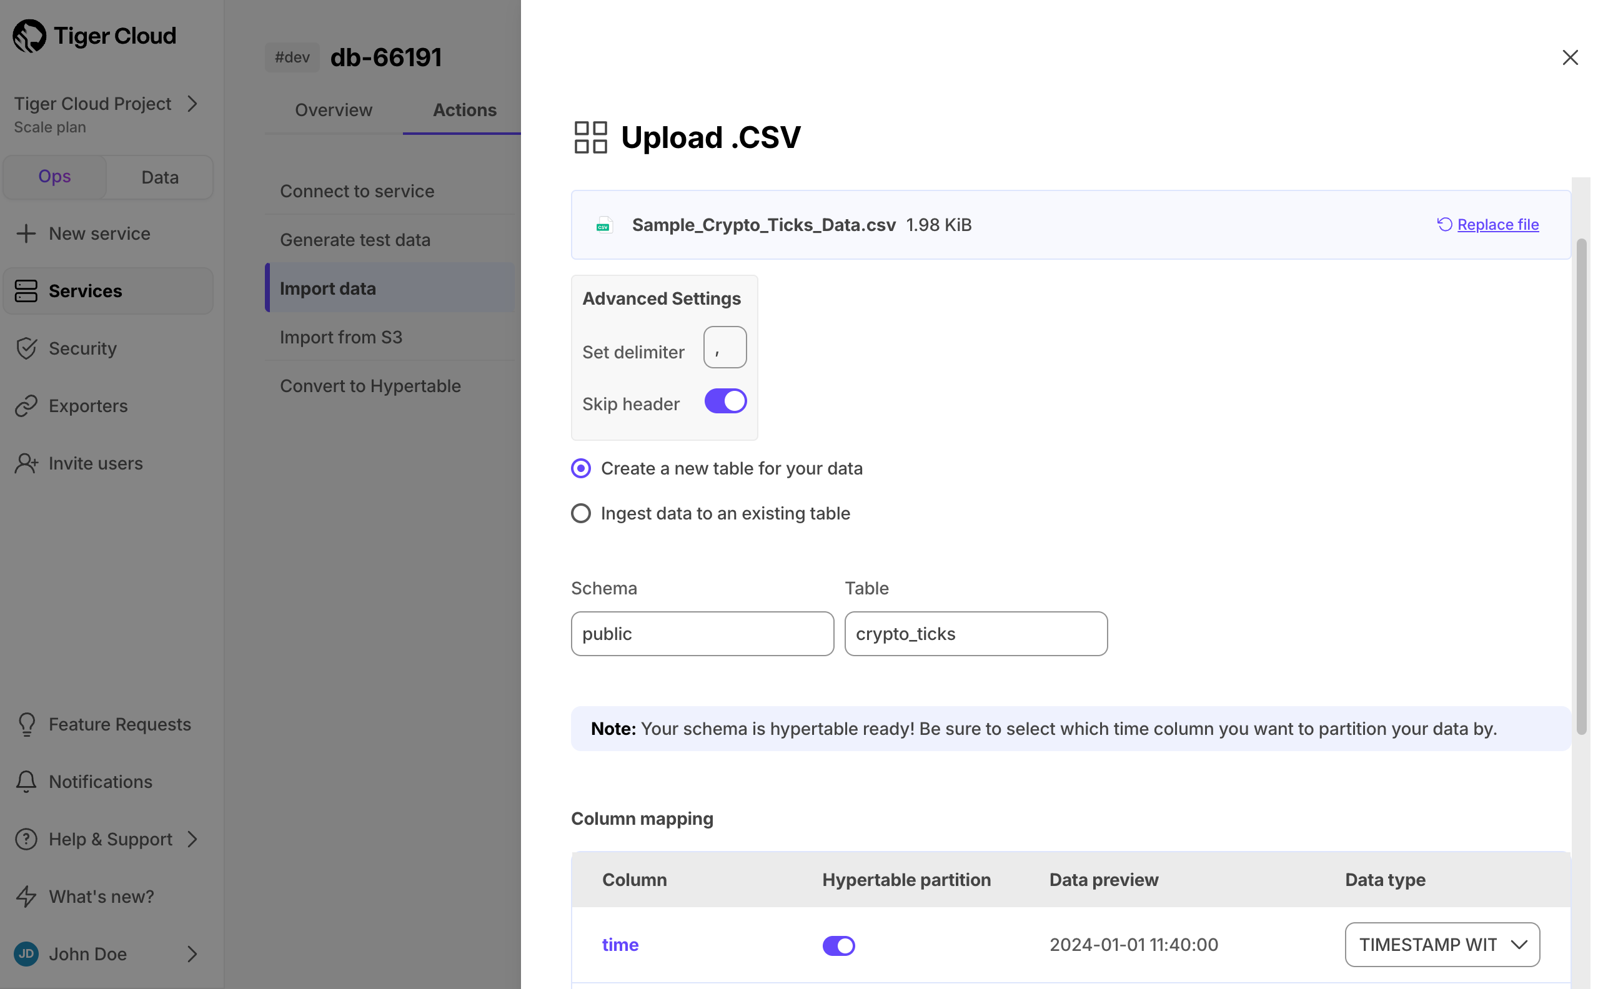Click the New service button
The width and height of the screenshot is (1608, 989).
[x=99, y=234]
